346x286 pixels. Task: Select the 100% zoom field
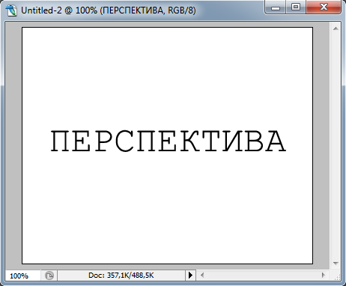[22, 276]
